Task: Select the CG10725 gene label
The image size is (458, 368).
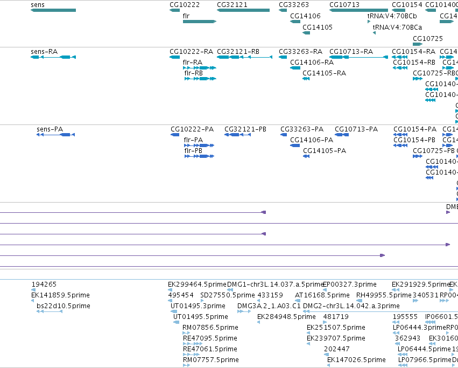Action: pyautogui.click(x=428, y=39)
